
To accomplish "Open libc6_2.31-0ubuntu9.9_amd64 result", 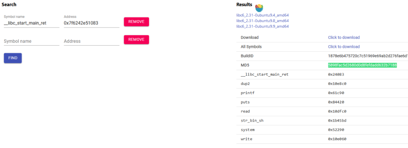I will [263, 26].
